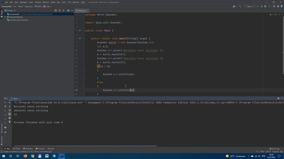284x159 pixels.
Task: Open user account dropdown in toolbar
Action: 235,6
